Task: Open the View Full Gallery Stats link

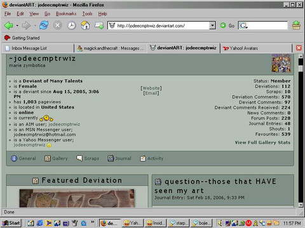Action: tap(262, 142)
